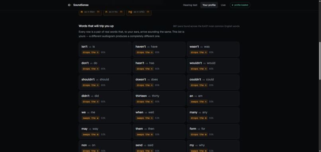Click the form vs for pair
The image size is (321, 152).
213,131
